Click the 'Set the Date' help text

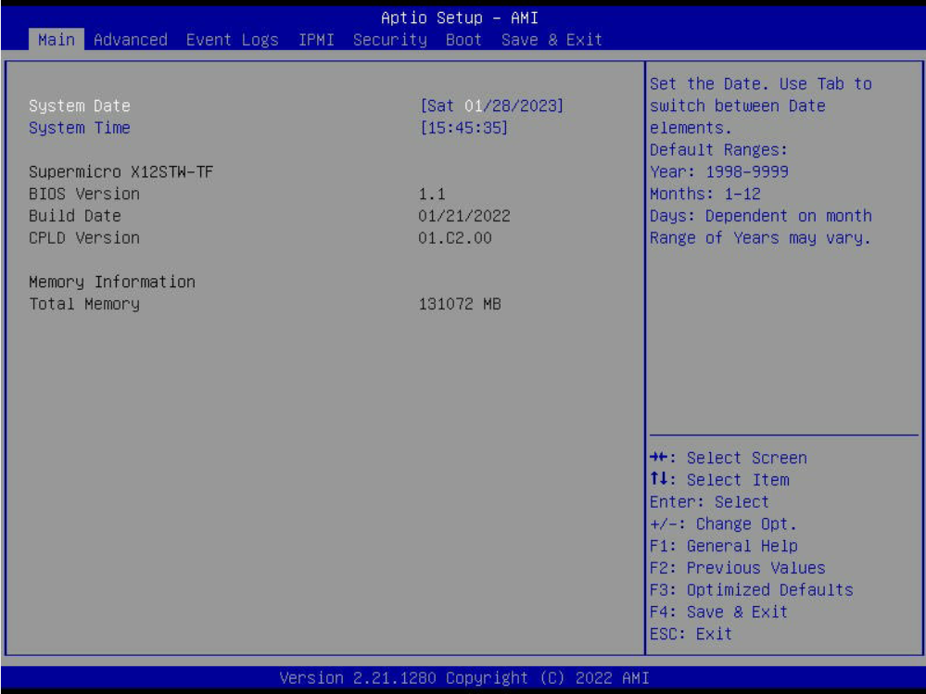tap(761, 106)
